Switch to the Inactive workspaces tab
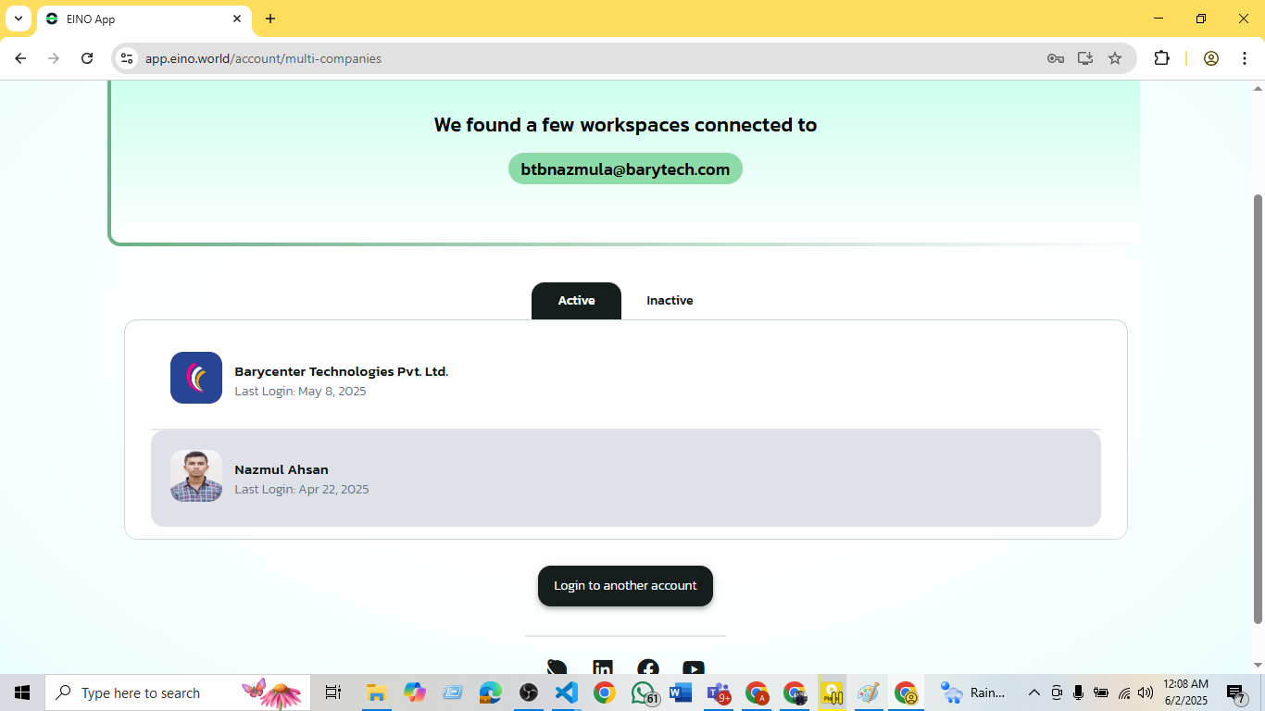Screen dimensions: 1265x711 tap(670, 301)
